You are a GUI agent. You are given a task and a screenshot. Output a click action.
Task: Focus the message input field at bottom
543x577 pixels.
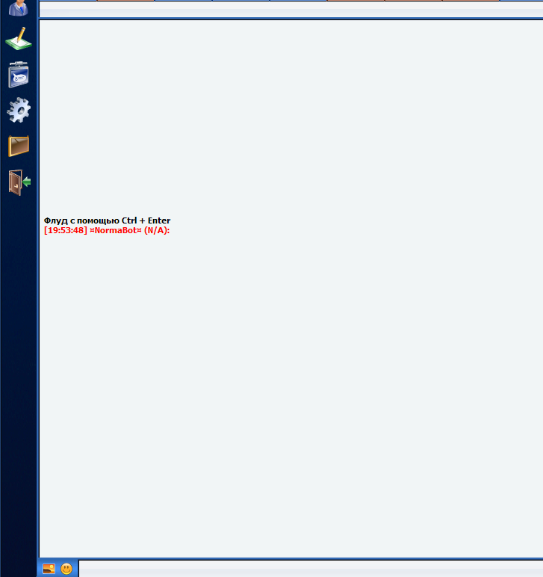click(x=310, y=570)
